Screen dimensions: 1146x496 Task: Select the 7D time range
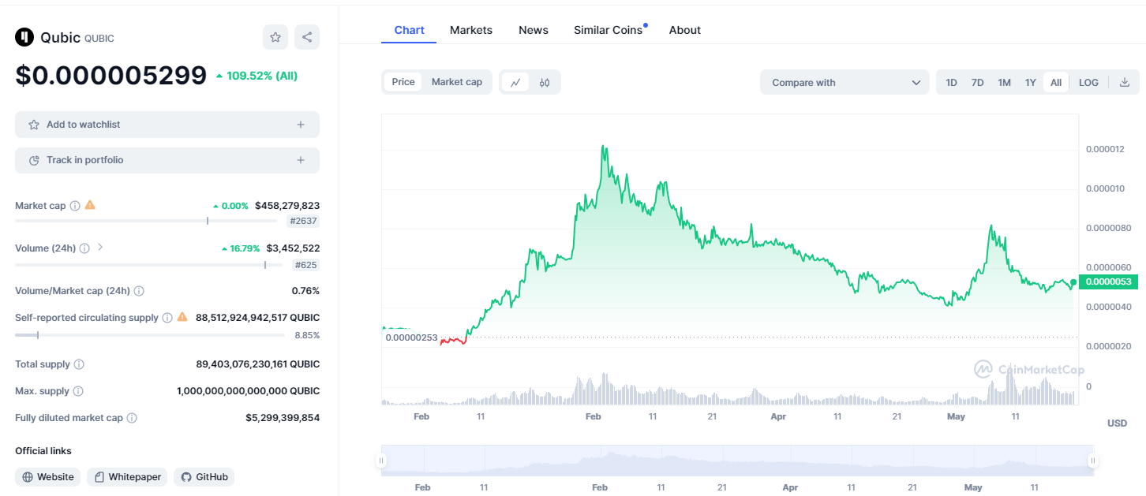977,82
